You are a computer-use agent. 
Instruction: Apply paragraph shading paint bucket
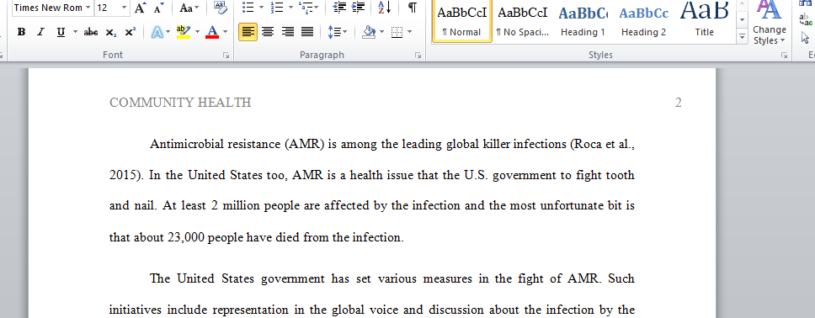tap(369, 32)
